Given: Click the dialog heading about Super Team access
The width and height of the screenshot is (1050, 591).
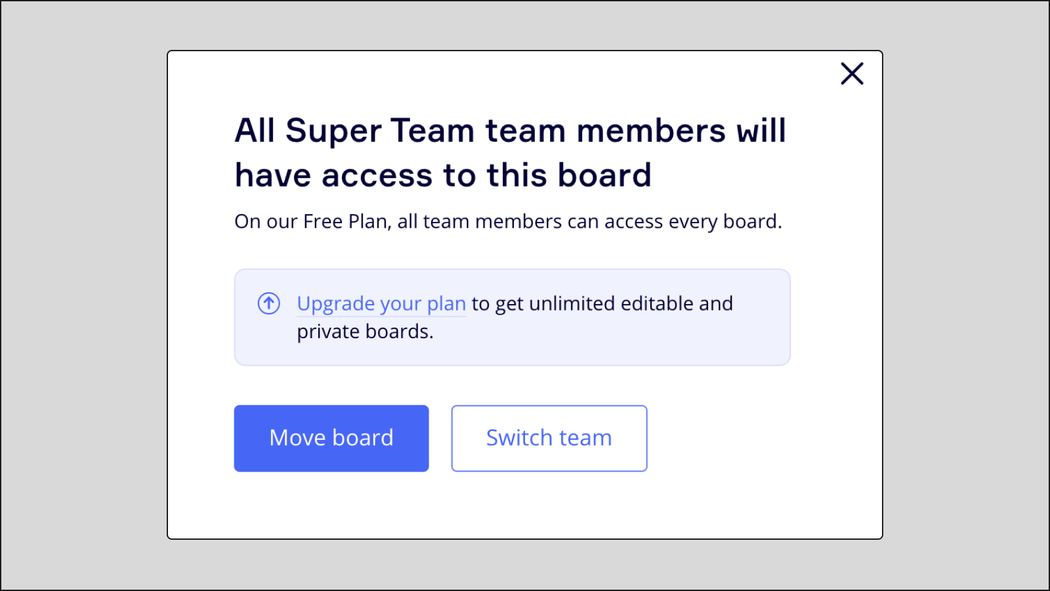Looking at the screenshot, I should [511, 152].
